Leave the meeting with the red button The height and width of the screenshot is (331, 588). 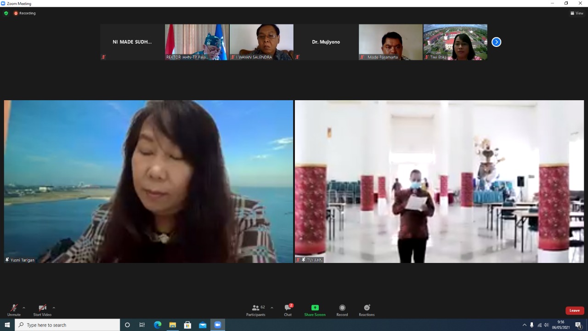[x=574, y=310]
